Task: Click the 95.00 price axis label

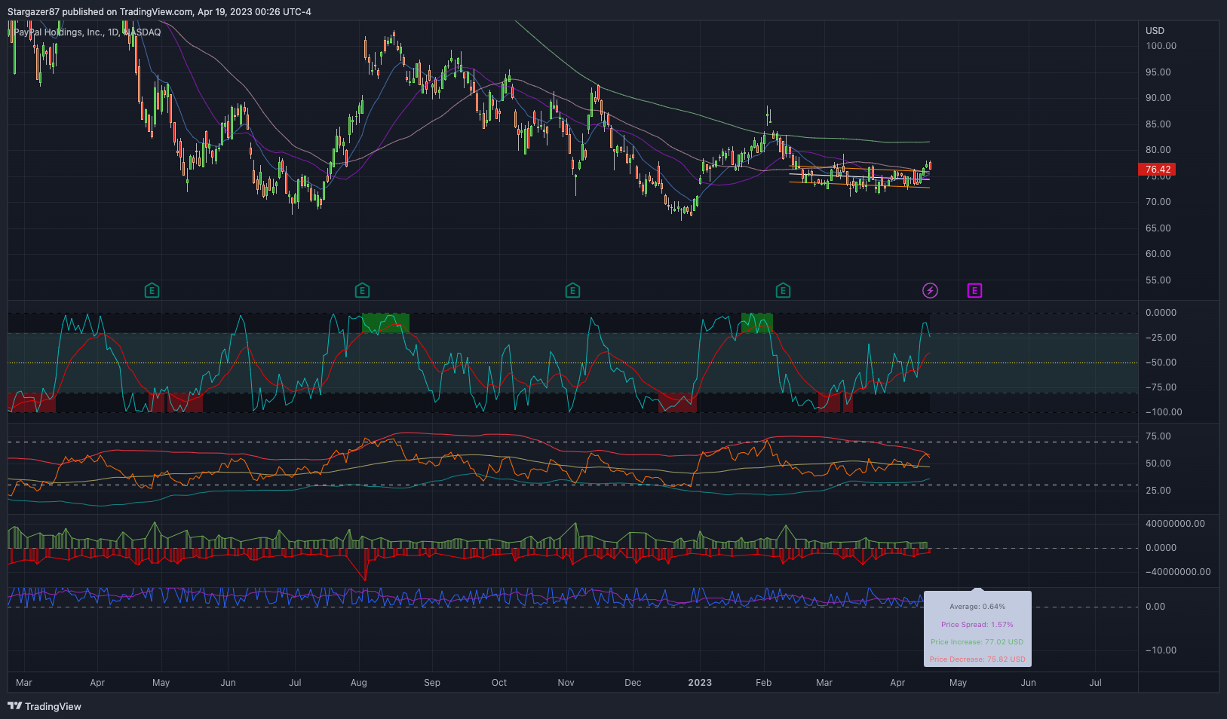Action: (x=1158, y=72)
